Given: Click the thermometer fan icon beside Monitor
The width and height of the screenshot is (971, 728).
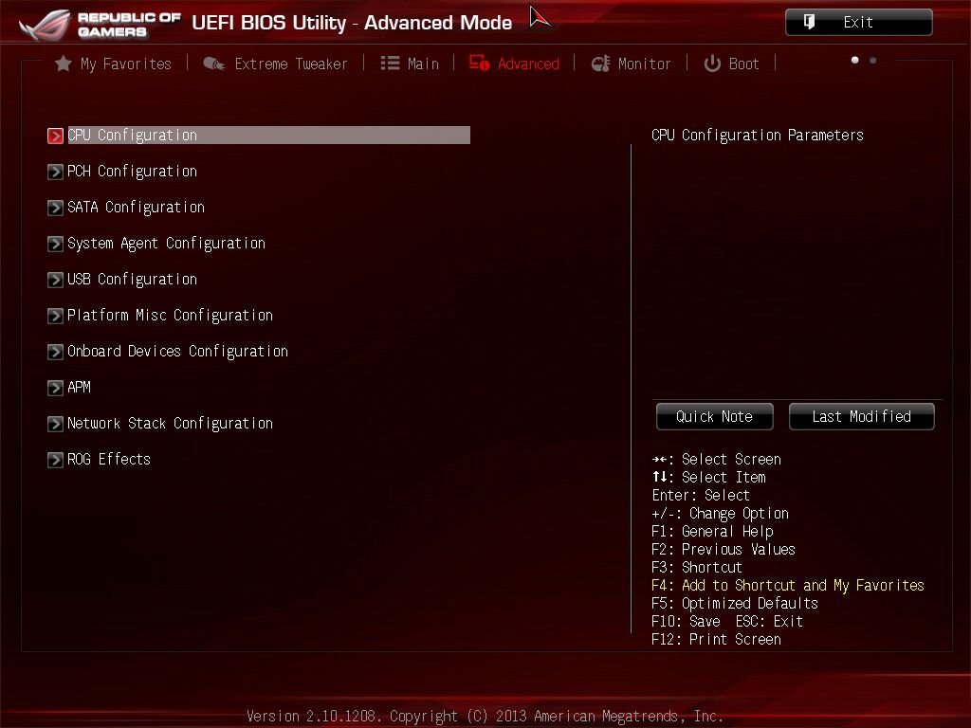Looking at the screenshot, I should 600,64.
